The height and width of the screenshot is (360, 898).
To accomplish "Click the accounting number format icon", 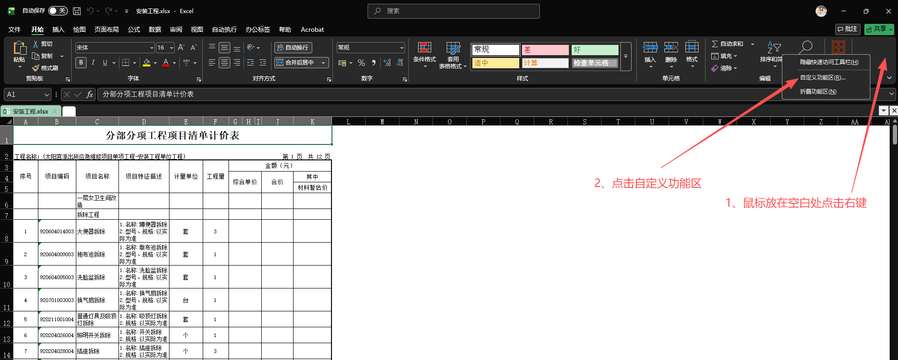I will (x=342, y=63).
